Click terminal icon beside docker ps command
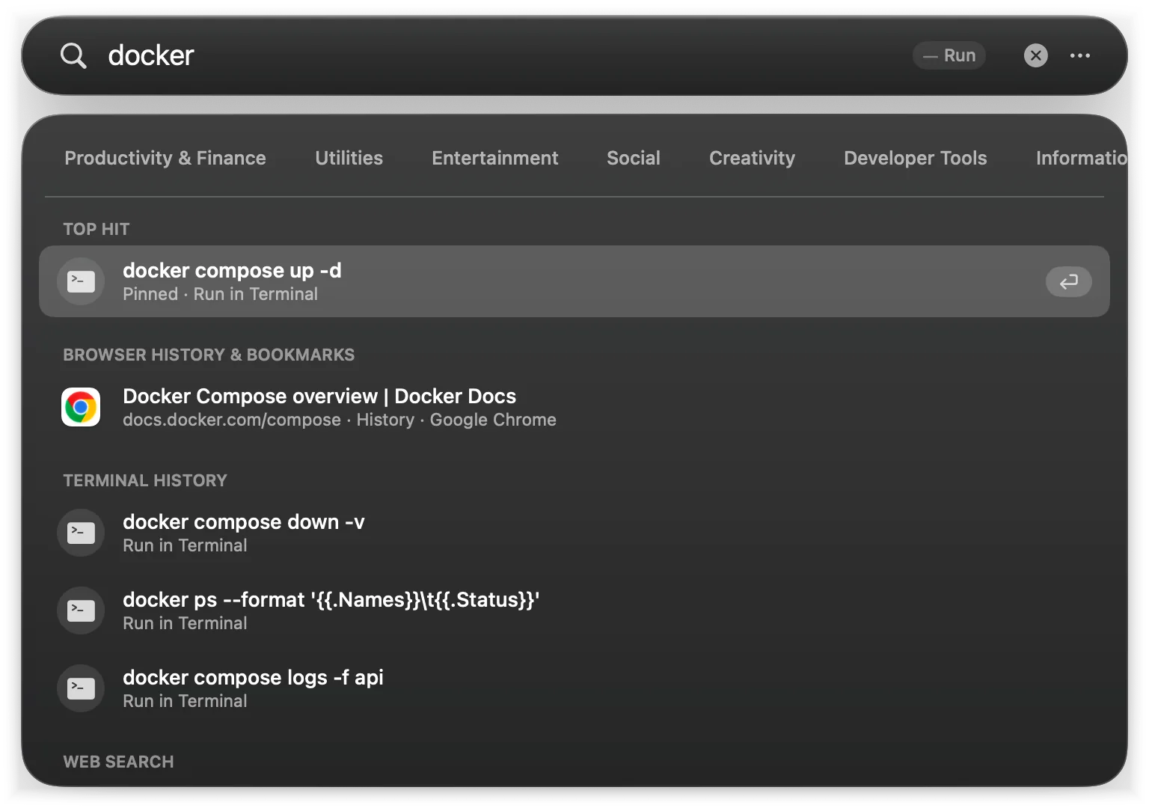Viewport: 1149px width, 808px height. point(81,610)
